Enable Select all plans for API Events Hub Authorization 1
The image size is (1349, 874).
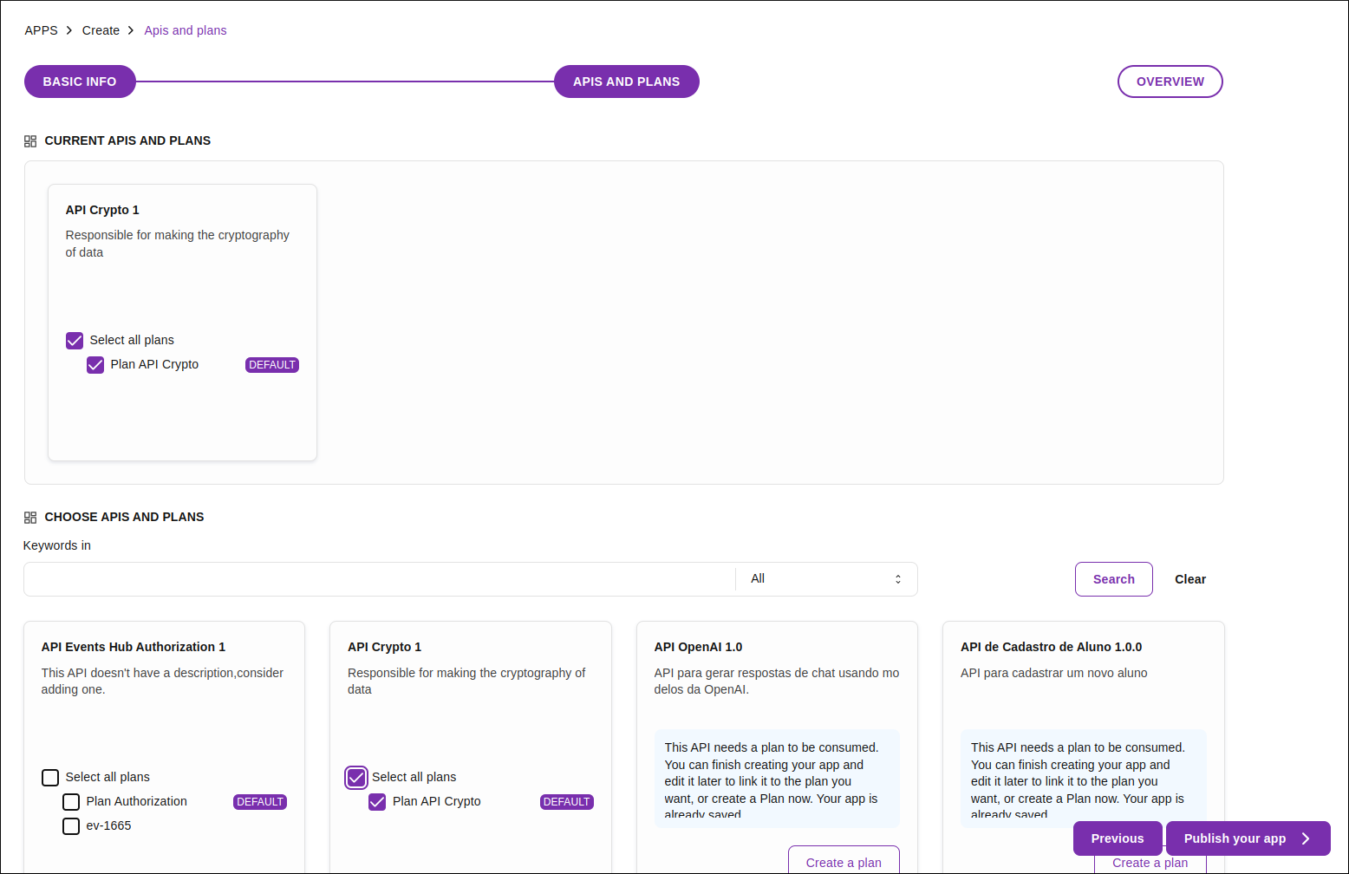coord(50,778)
